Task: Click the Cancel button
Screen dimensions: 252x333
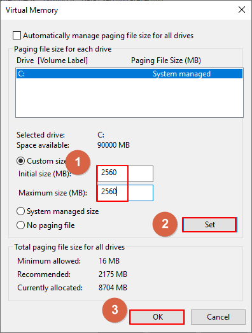Action: tap(218, 317)
